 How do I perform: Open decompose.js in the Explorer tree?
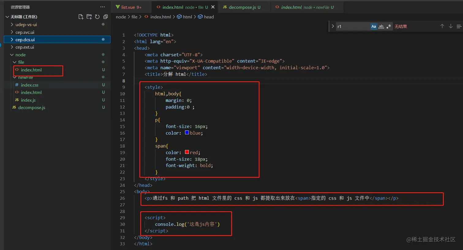(x=32, y=107)
